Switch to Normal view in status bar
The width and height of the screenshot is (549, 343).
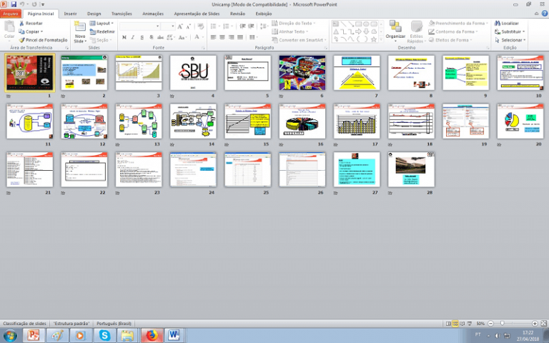point(448,324)
